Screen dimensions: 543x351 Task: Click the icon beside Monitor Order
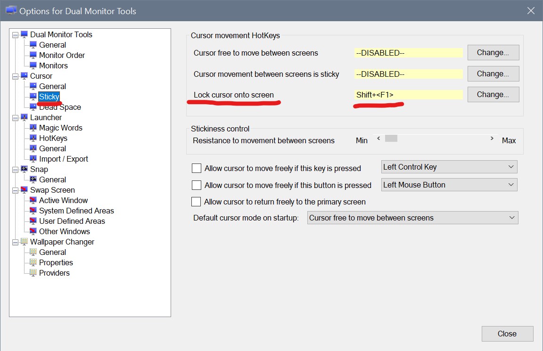(33, 55)
